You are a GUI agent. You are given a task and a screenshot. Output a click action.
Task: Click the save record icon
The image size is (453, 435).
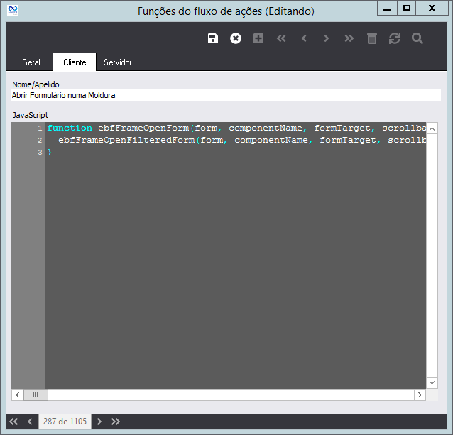coord(213,38)
